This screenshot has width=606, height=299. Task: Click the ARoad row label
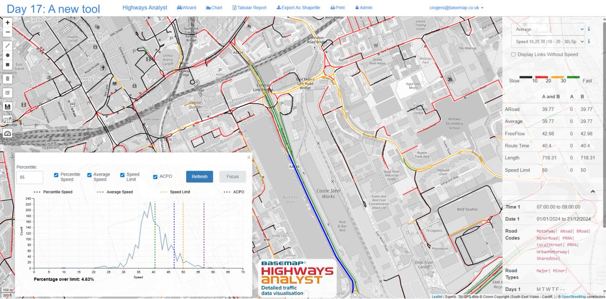pos(512,110)
